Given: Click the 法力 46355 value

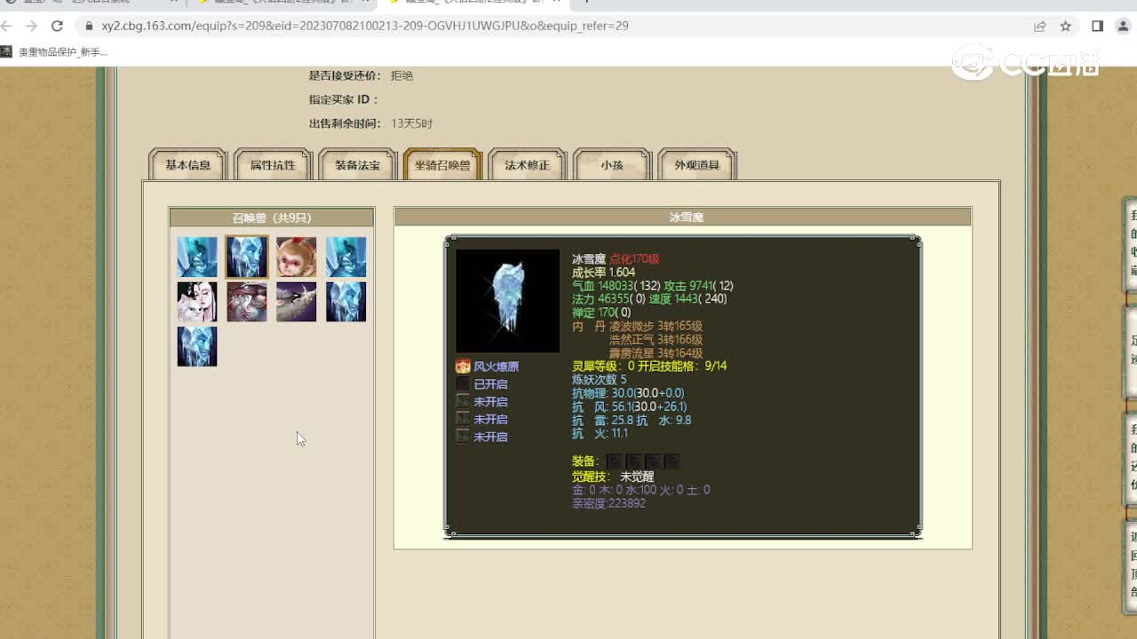Looking at the screenshot, I should [608, 299].
